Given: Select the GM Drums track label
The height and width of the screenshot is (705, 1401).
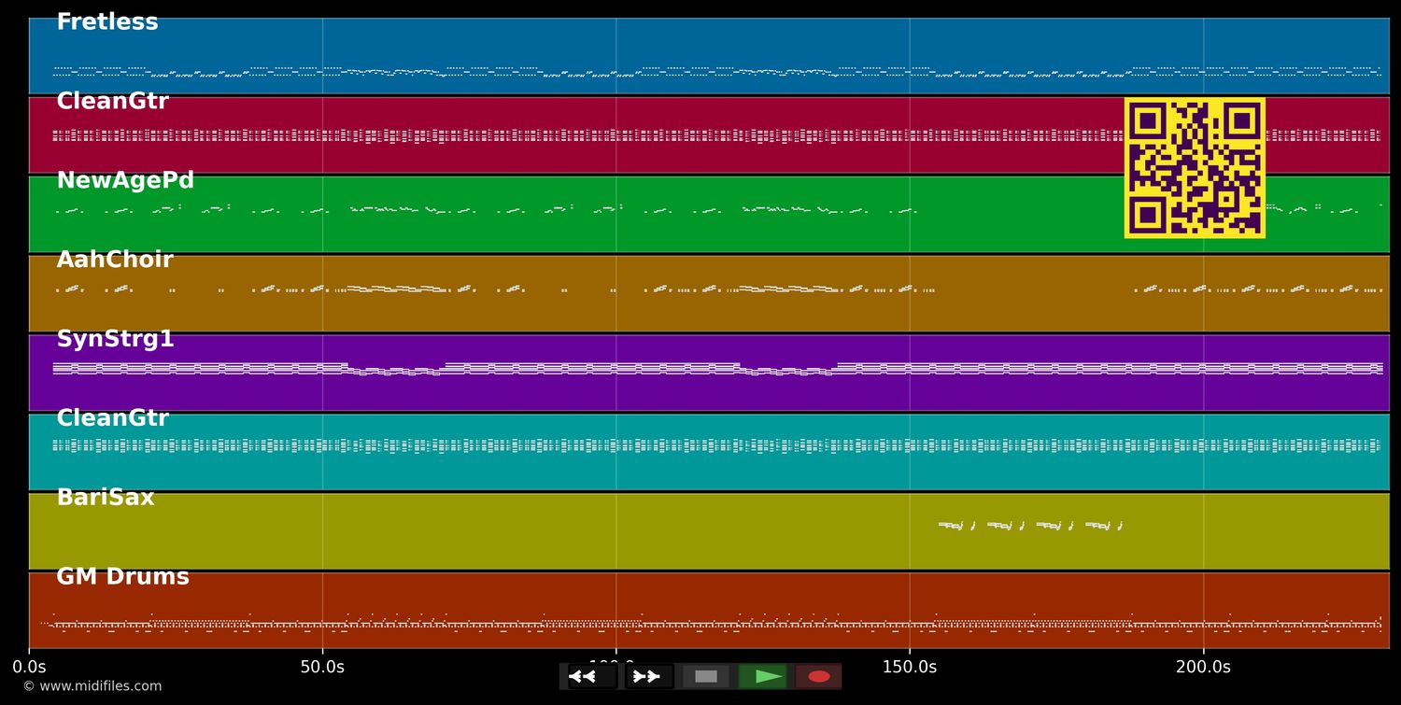Looking at the screenshot, I should (x=122, y=578).
